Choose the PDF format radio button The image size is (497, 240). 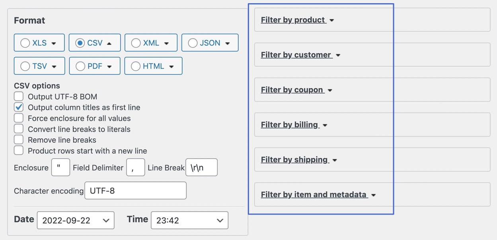pyautogui.click(x=80, y=66)
